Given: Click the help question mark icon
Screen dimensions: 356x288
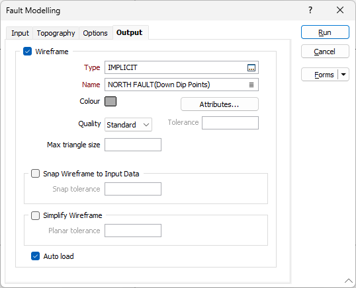Looking at the screenshot, I should (x=310, y=10).
